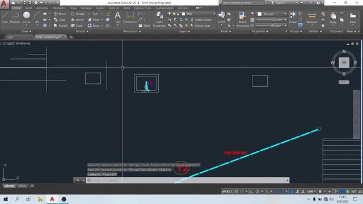Open File Explorer from taskbar
This screenshot has width=363, height=204.
(40, 199)
